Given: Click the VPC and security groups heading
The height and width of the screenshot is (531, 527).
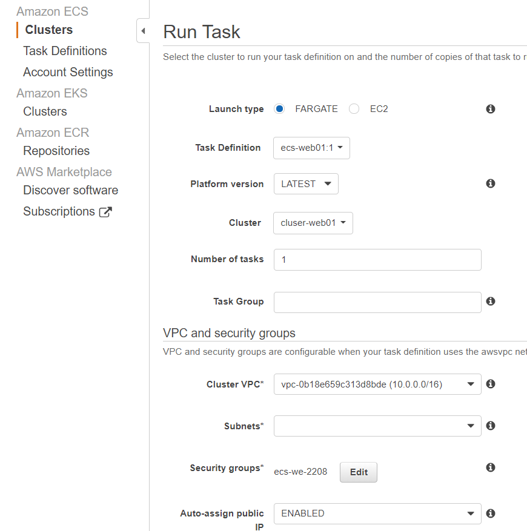Looking at the screenshot, I should (x=229, y=333).
